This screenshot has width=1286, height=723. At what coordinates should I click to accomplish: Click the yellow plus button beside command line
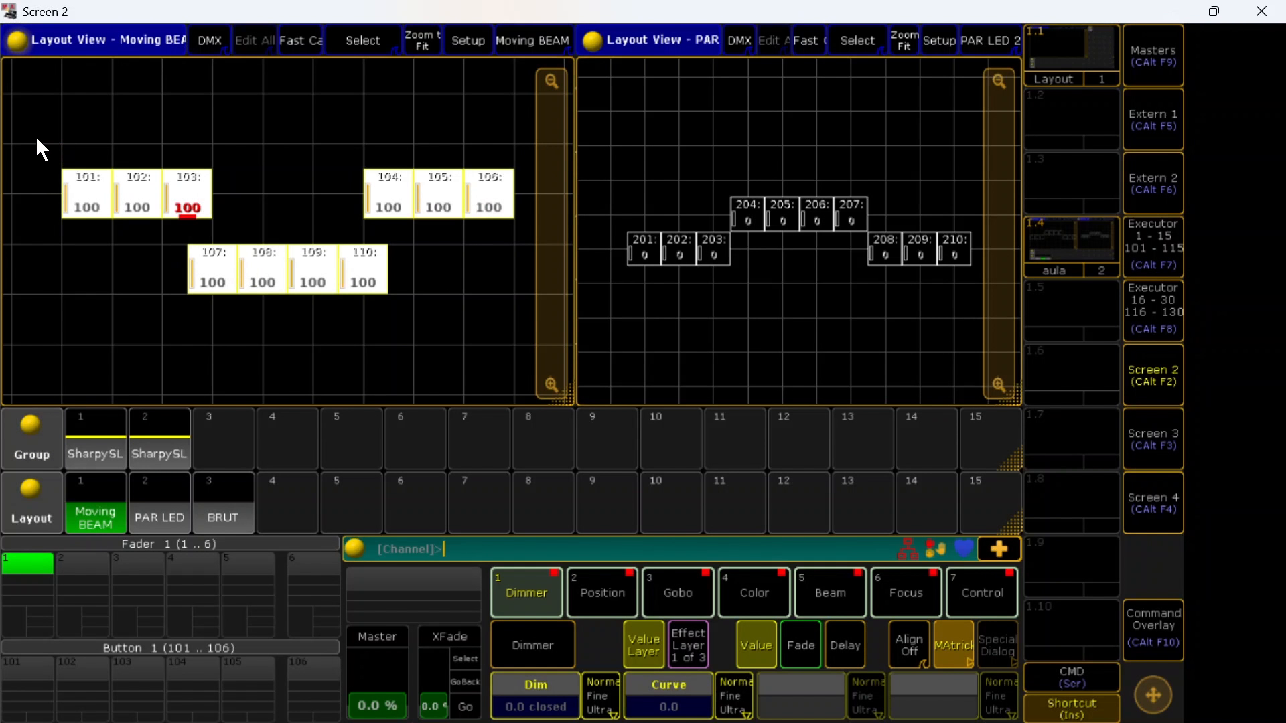[999, 549]
